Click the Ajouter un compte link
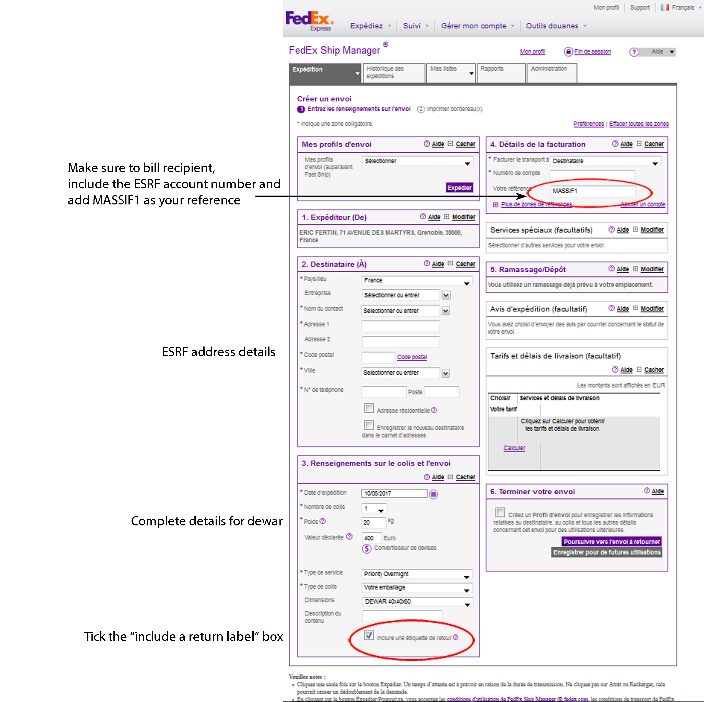This screenshot has width=704, height=702. [642, 204]
